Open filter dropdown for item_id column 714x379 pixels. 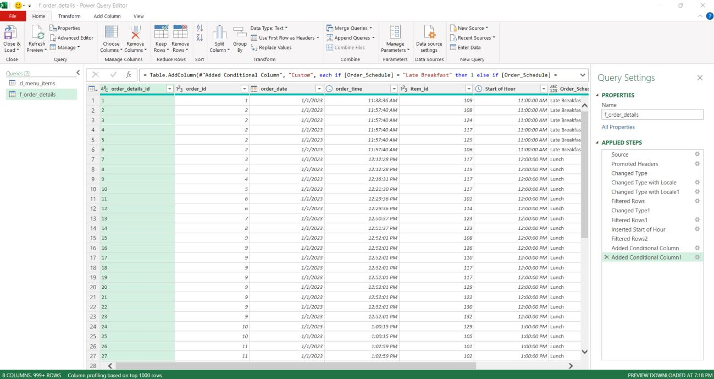468,89
